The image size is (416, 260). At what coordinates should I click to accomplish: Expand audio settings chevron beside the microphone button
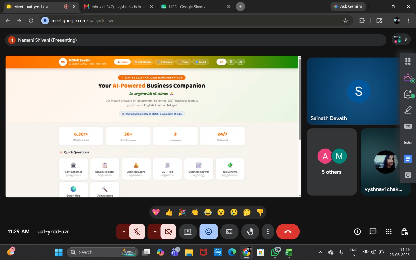124,232
